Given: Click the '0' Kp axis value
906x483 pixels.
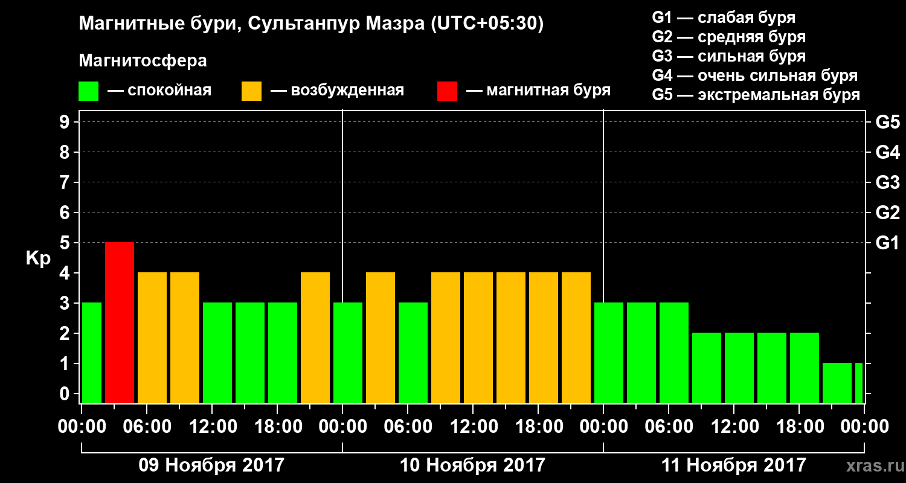Looking at the screenshot, I should point(66,394).
